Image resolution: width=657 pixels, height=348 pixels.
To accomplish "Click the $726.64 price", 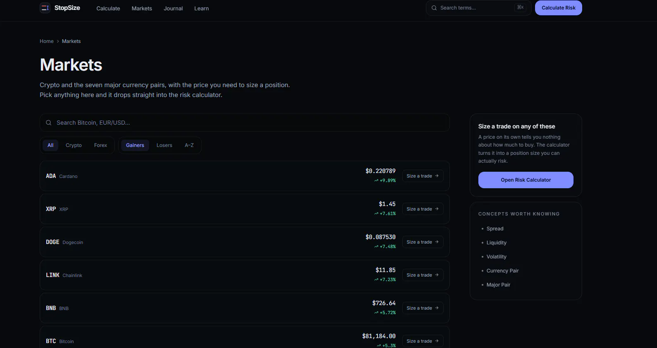I will (x=384, y=303).
